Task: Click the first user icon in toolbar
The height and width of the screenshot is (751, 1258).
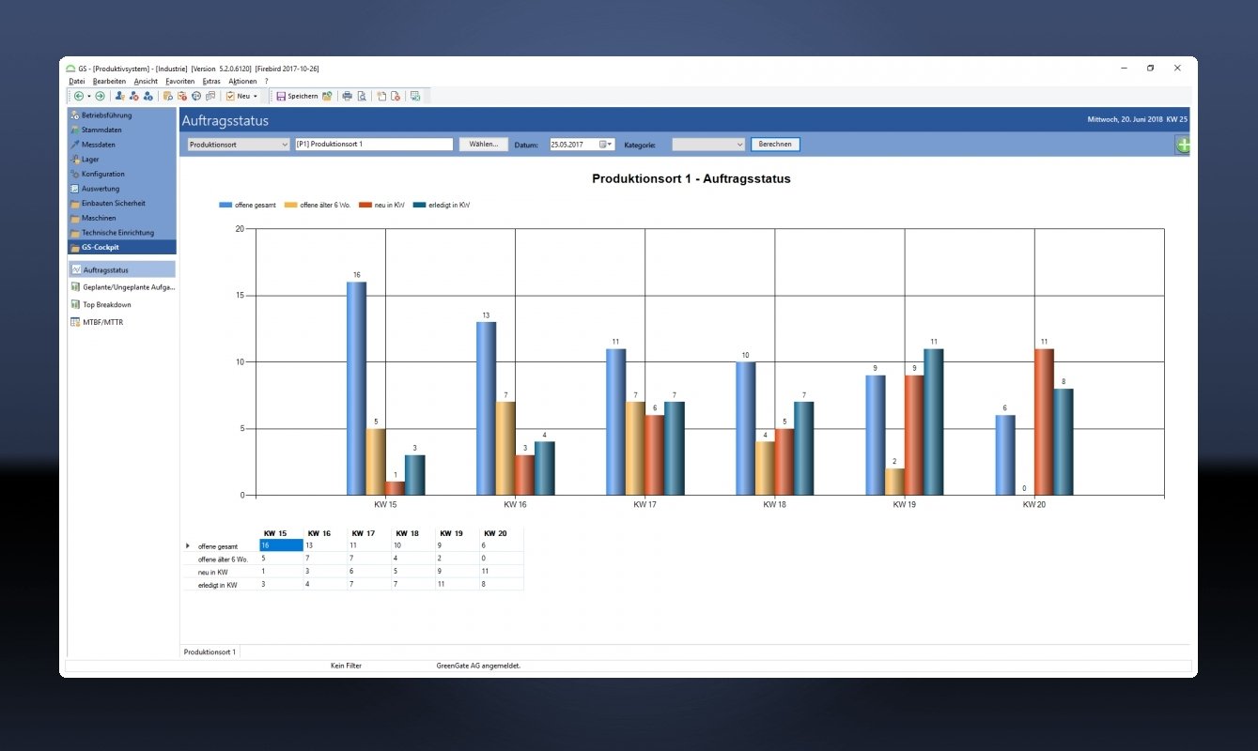Action: click(x=119, y=96)
